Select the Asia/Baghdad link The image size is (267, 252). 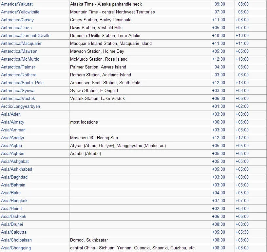tap(14, 177)
